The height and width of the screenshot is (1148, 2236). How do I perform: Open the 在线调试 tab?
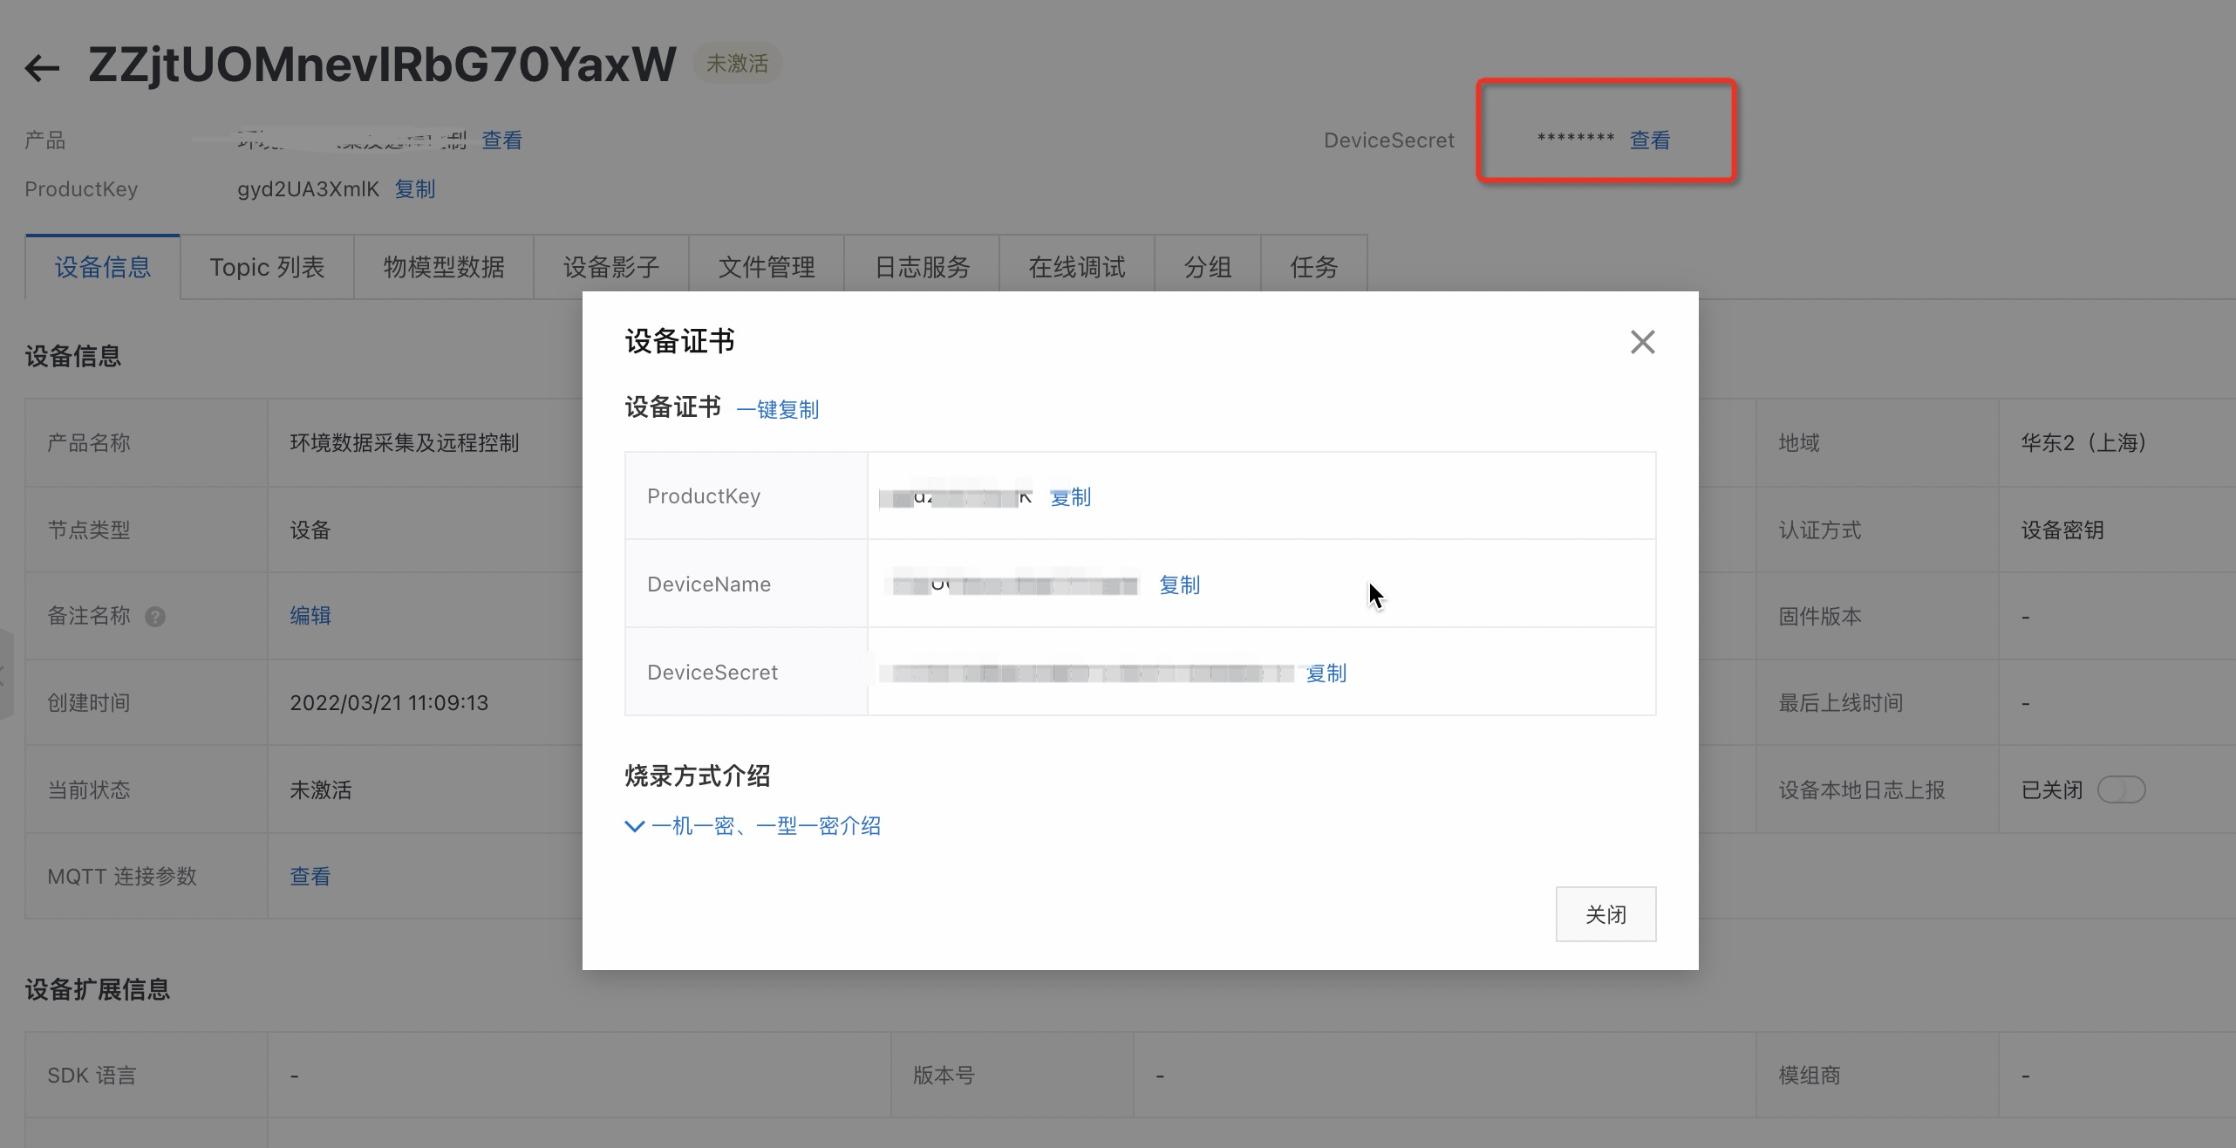[1077, 267]
